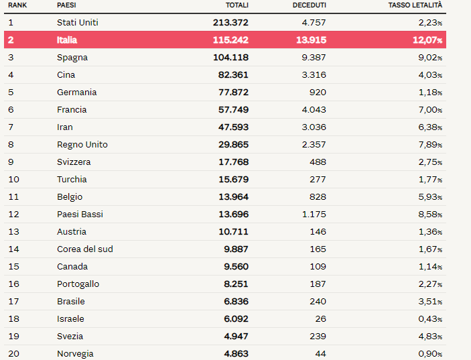Click Iran deaths figure 3.036
This screenshot has width=471, height=360.
coord(314,127)
